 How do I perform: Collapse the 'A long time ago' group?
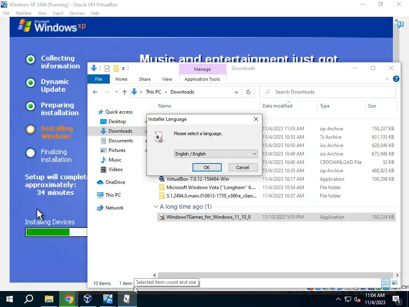(156, 207)
